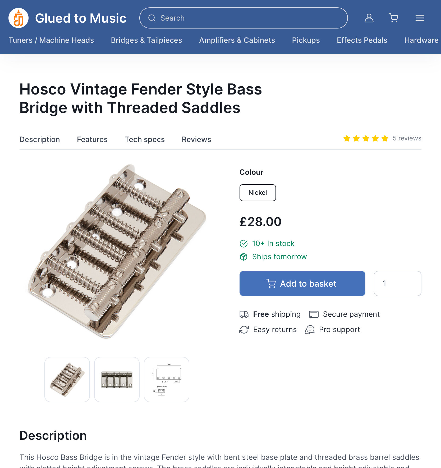This screenshot has width=441, height=468.
Task: Switch to the Features tab
Action: tap(92, 139)
